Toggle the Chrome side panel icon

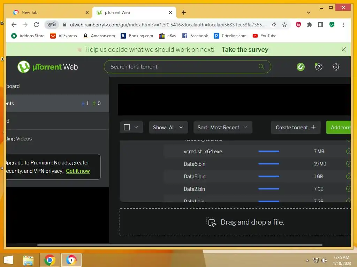321,25
